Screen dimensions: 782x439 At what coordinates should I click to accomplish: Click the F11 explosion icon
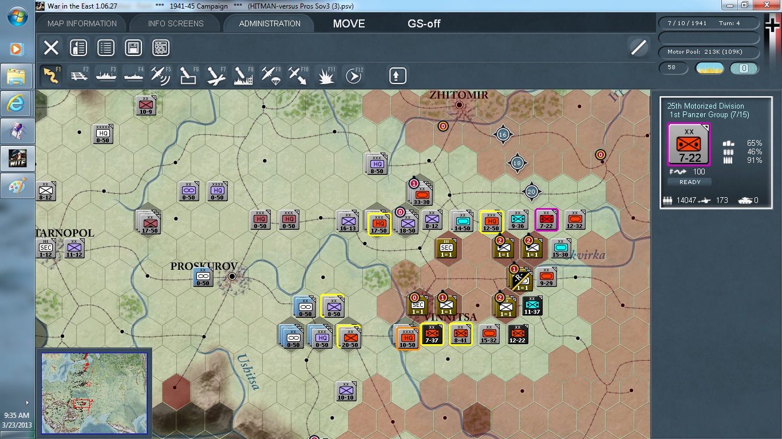pyautogui.click(x=326, y=75)
